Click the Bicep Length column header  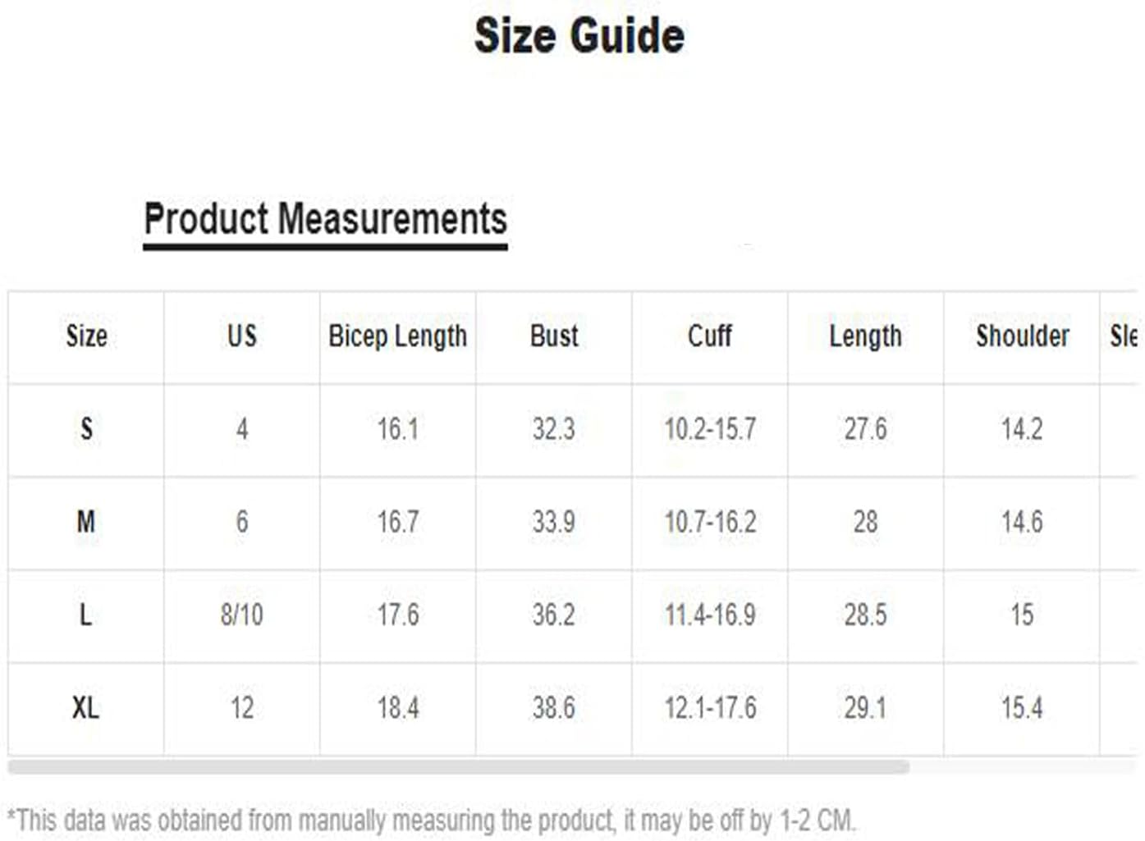click(x=398, y=336)
